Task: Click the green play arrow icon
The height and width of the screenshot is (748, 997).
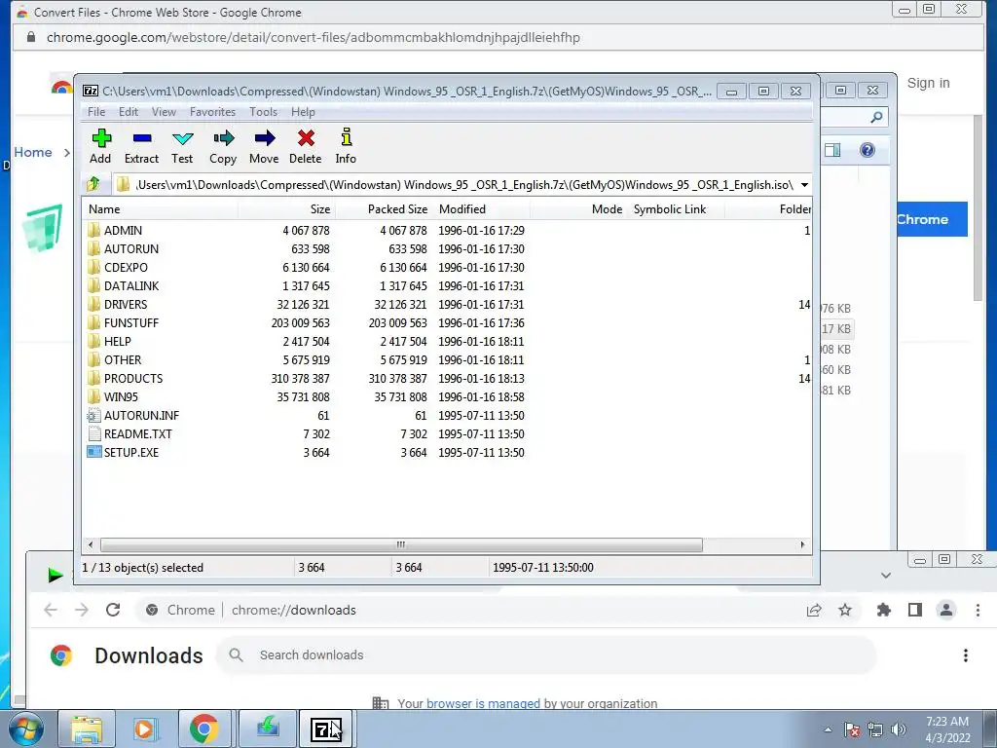Action: [55, 575]
